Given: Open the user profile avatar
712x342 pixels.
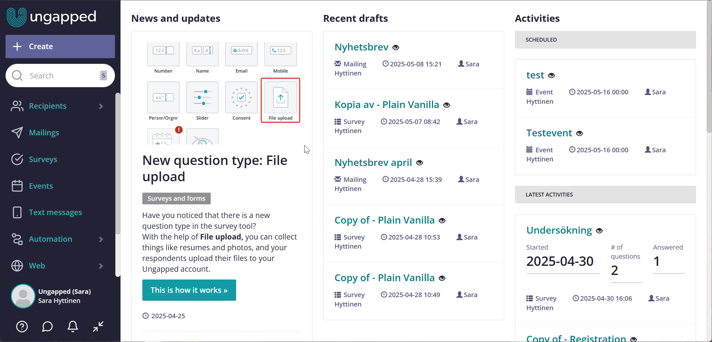Looking at the screenshot, I should coord(23,296).
